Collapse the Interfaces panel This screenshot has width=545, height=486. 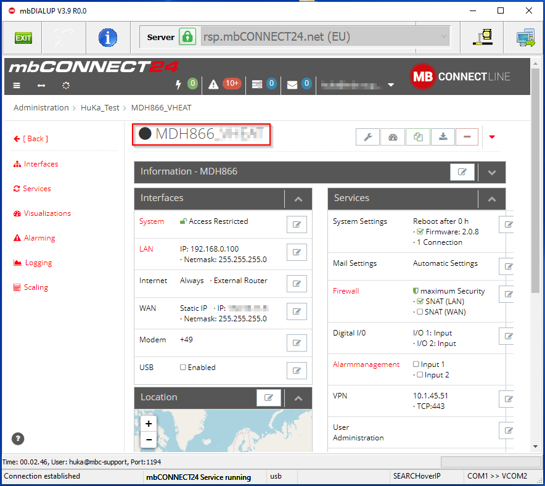(x=298, y=199)
